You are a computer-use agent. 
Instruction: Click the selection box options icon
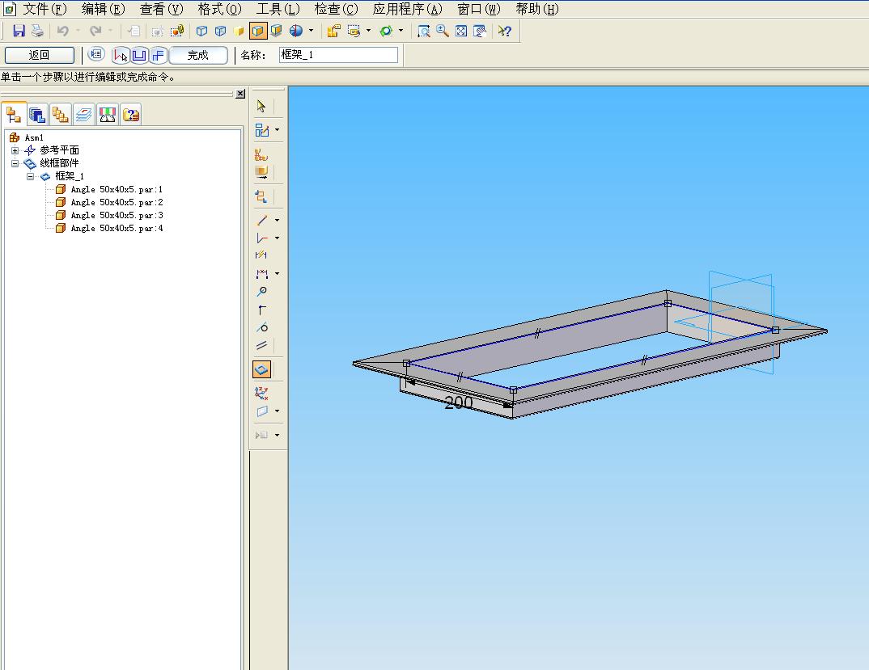pyautogui.click(x=354, y=31)
